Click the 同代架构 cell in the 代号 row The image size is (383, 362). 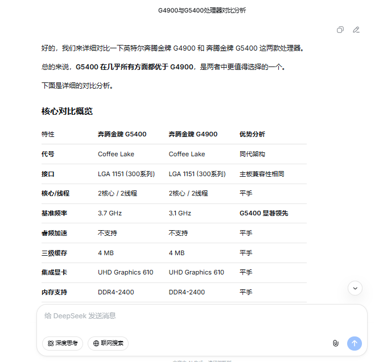[252, 154]
